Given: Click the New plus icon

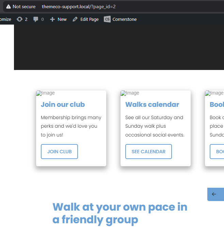Looking at the screenshot, I should pyautogui.click(x=52, y=19).
